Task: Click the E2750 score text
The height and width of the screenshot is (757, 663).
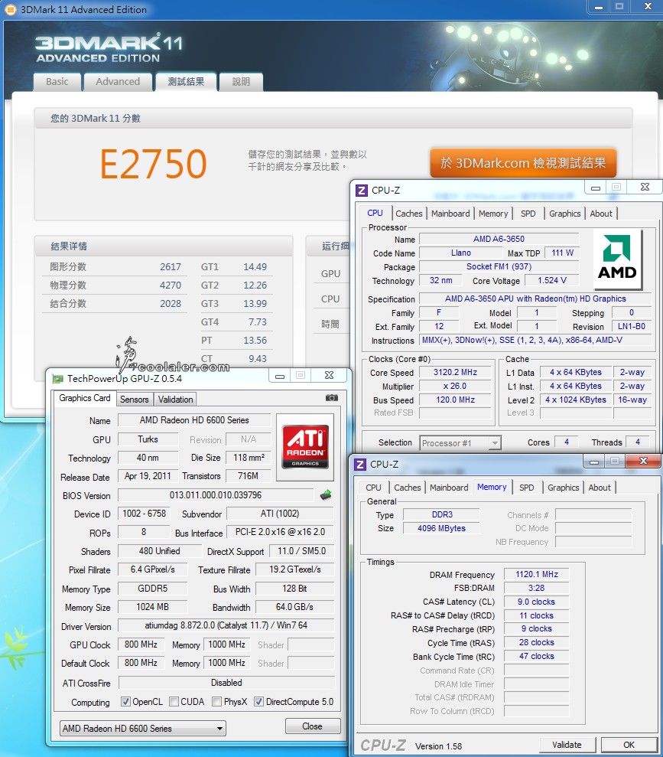Action: (154, 164)
